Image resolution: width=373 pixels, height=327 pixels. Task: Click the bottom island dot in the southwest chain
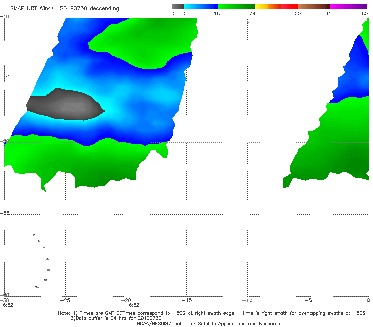pos(37,287)
